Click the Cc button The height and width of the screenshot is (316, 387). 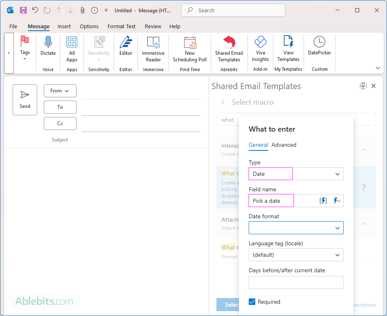(x=60, y=123)
